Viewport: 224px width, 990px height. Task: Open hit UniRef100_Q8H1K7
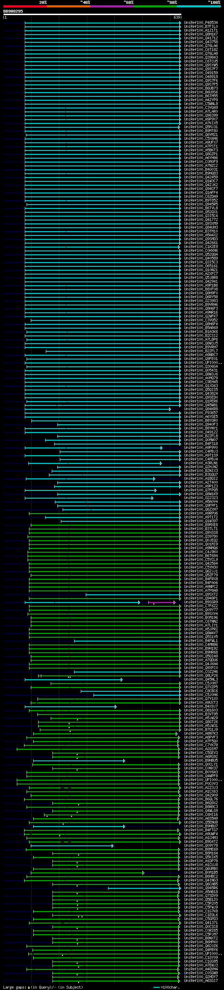click(x=201, y=34)
